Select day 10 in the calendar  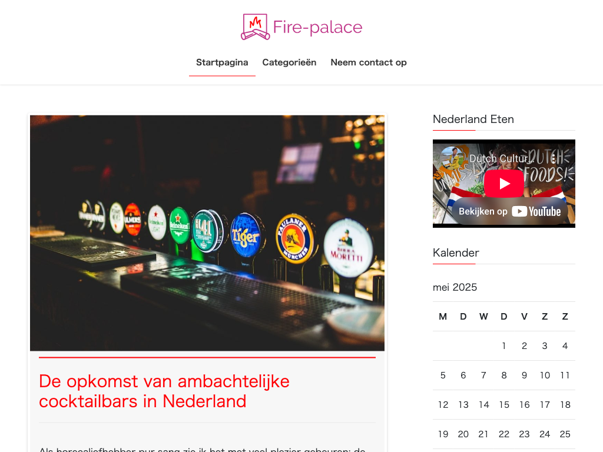(x=545, y=375)
